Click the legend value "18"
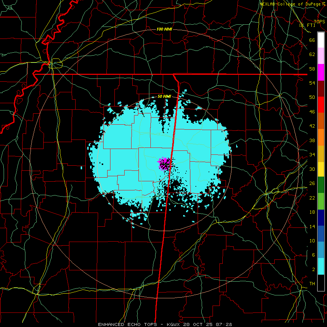The height and width of the screenshot is (327, 327). click(312, 212)
